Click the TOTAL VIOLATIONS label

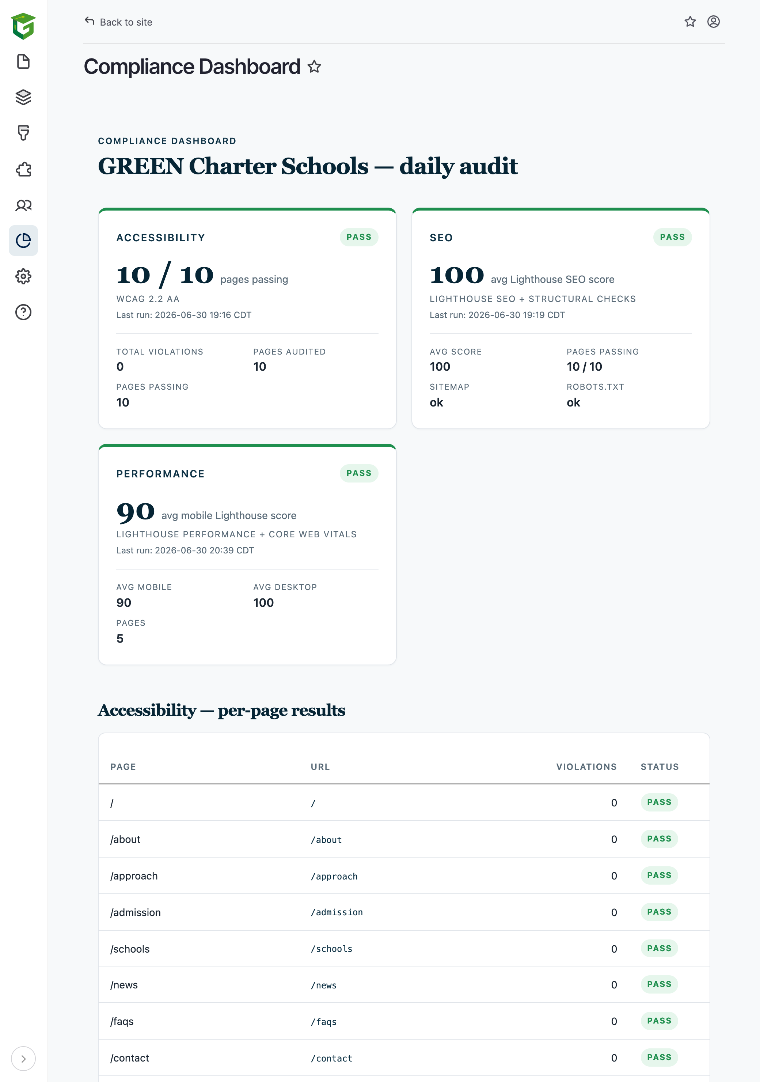(x=160, y=352)
